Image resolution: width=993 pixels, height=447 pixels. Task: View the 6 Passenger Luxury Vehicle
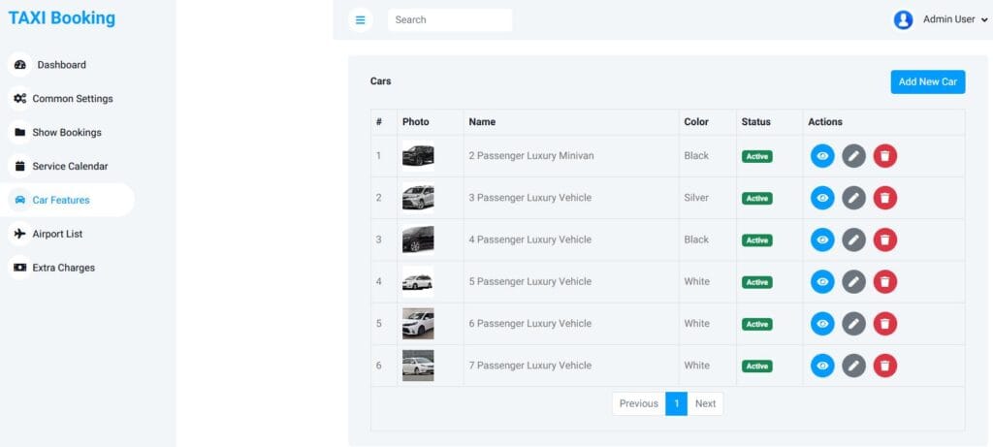[x=822, y=324]
